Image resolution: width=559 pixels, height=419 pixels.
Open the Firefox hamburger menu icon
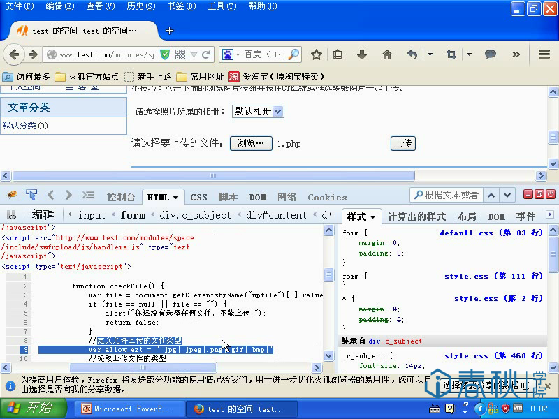[x=544, y=53]
